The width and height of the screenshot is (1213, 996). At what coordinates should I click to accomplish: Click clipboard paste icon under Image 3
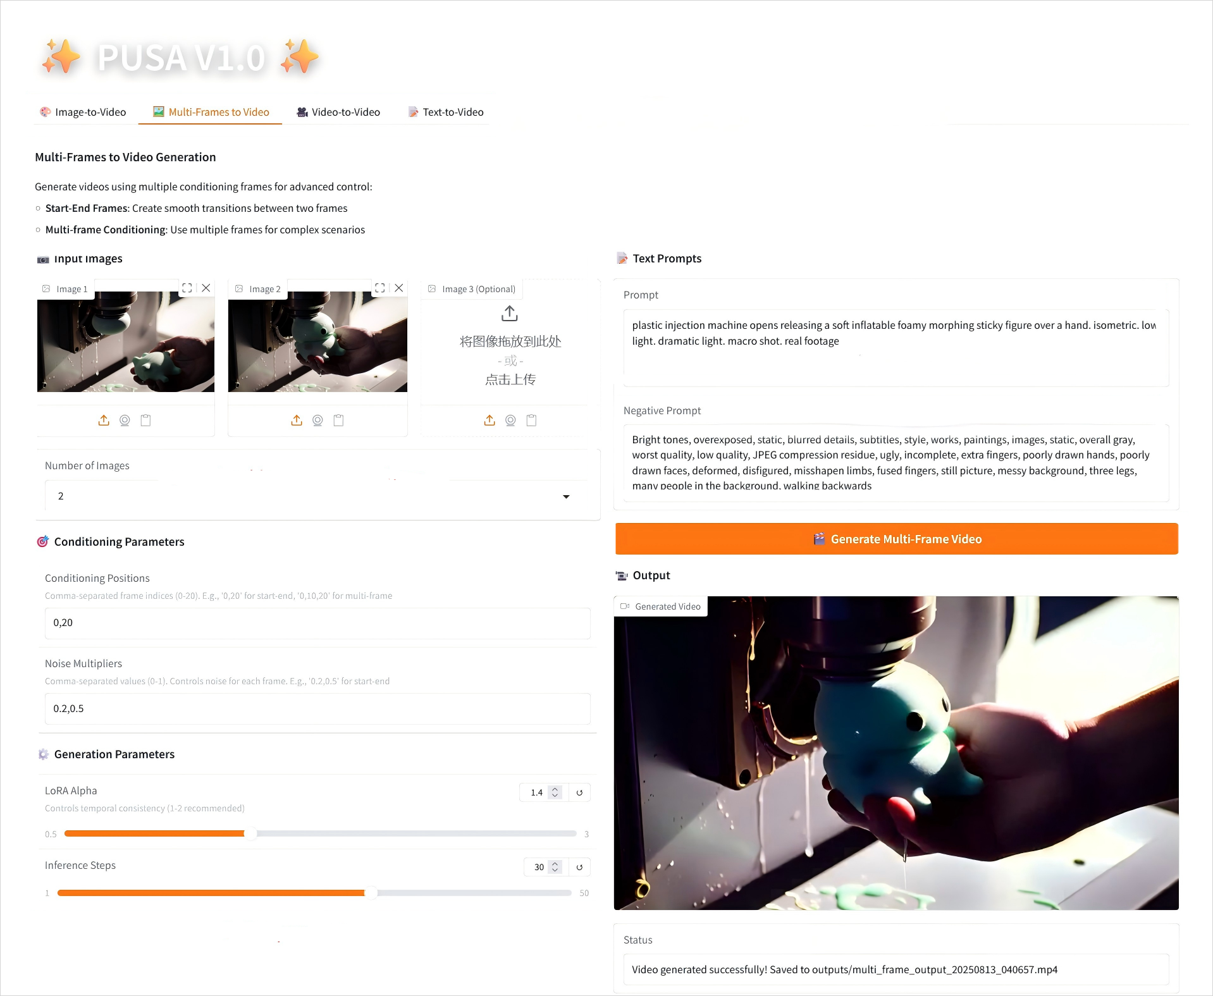pos(531,420)
